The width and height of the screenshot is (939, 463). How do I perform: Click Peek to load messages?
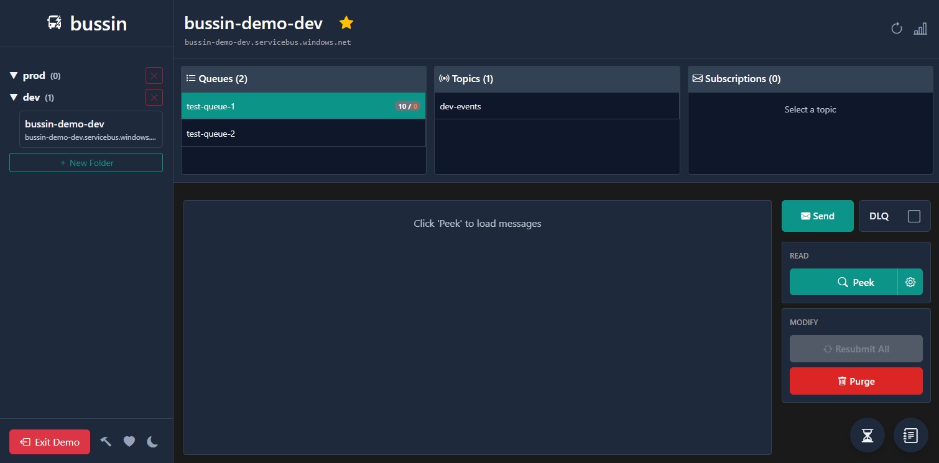click(x=843, y=282)
